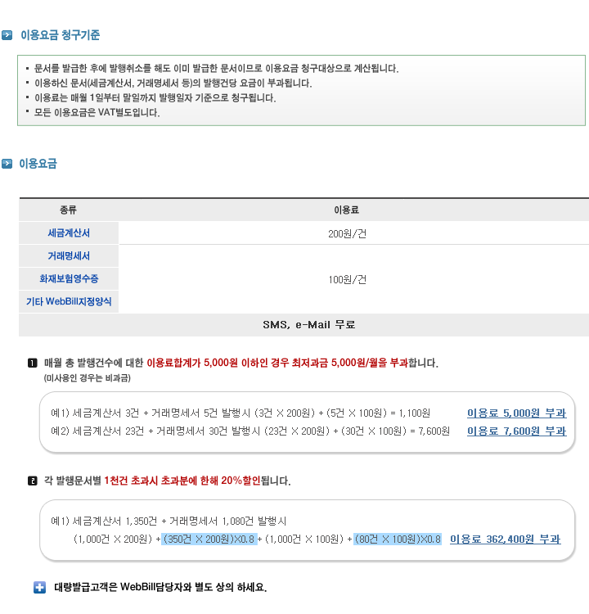The width and height of the screenshot is (589, 614).
Task: Click the 200원/건 fee cell
Action: [347, 234]
